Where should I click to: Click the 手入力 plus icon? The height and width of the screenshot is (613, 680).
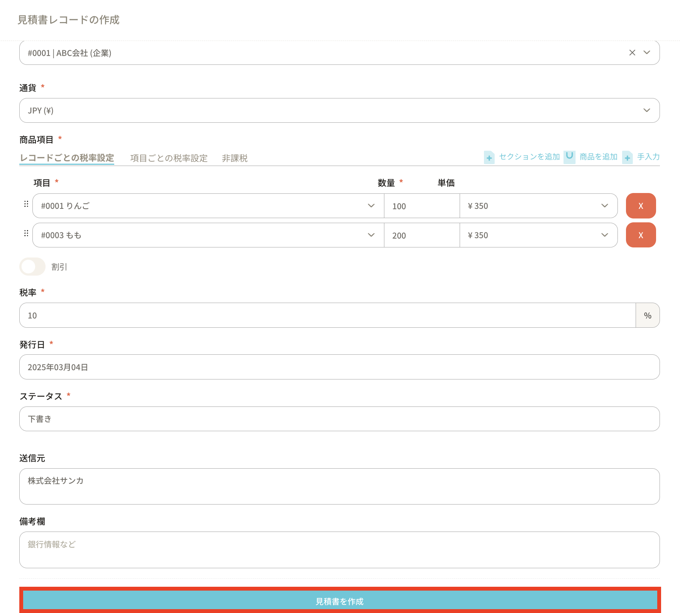point(627,157)
